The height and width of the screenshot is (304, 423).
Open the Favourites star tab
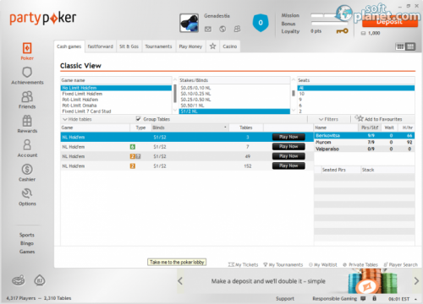pos(212,46)
